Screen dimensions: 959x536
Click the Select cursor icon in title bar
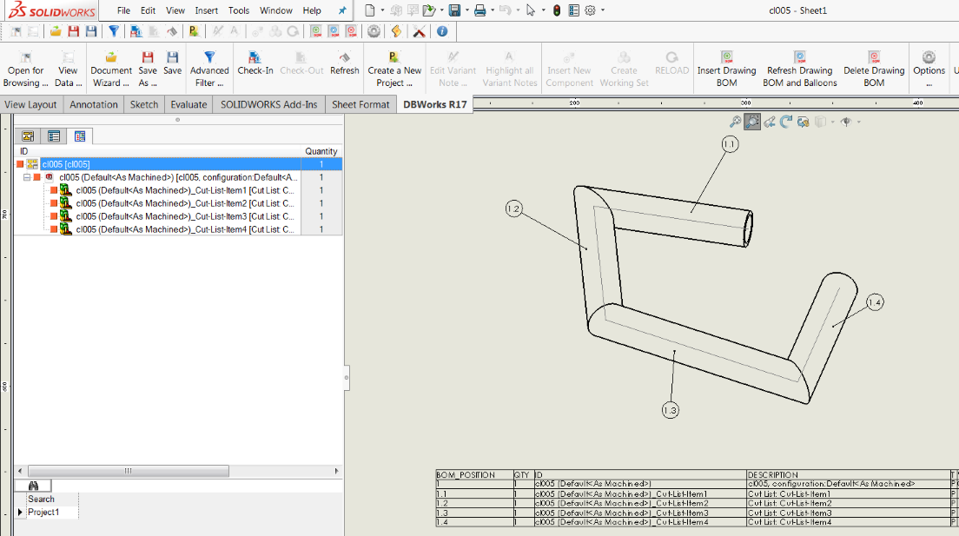[x=530, y=10]
